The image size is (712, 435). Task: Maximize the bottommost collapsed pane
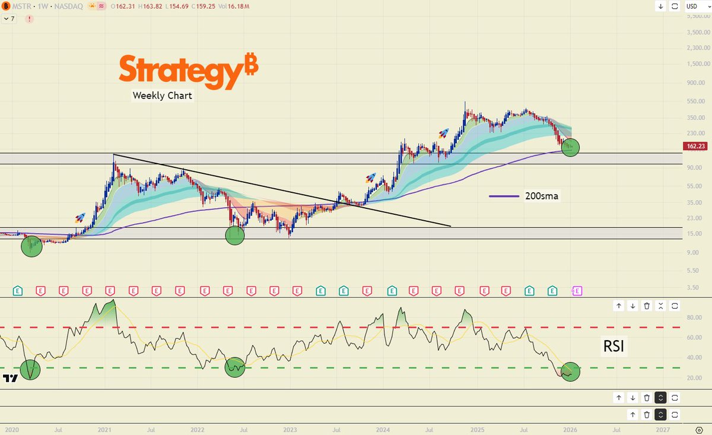tap(675, 415)
